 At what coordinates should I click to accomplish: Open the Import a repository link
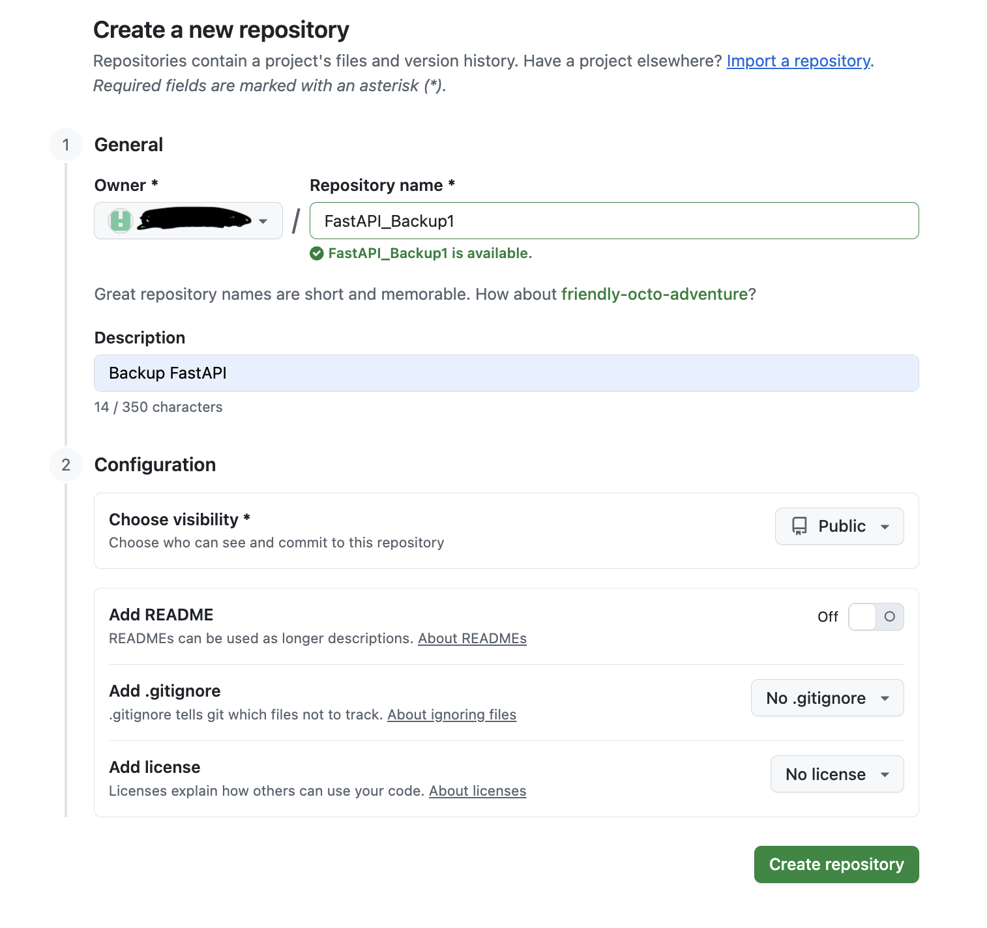(x=798, y=61)
